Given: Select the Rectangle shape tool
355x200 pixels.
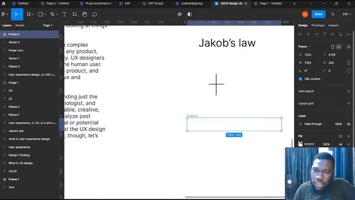Looking at the screenshot, I should 40,14.
